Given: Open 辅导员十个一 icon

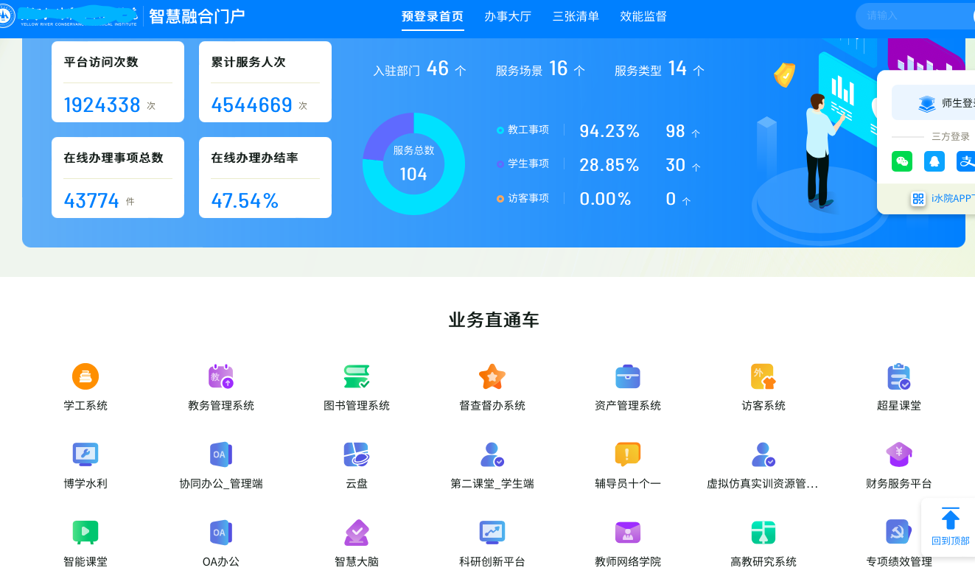Looking at the screenshot, I should [627, 455].
